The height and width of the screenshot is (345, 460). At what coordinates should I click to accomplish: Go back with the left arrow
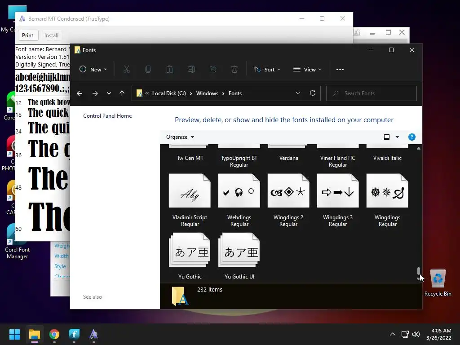tap(80, 93)
